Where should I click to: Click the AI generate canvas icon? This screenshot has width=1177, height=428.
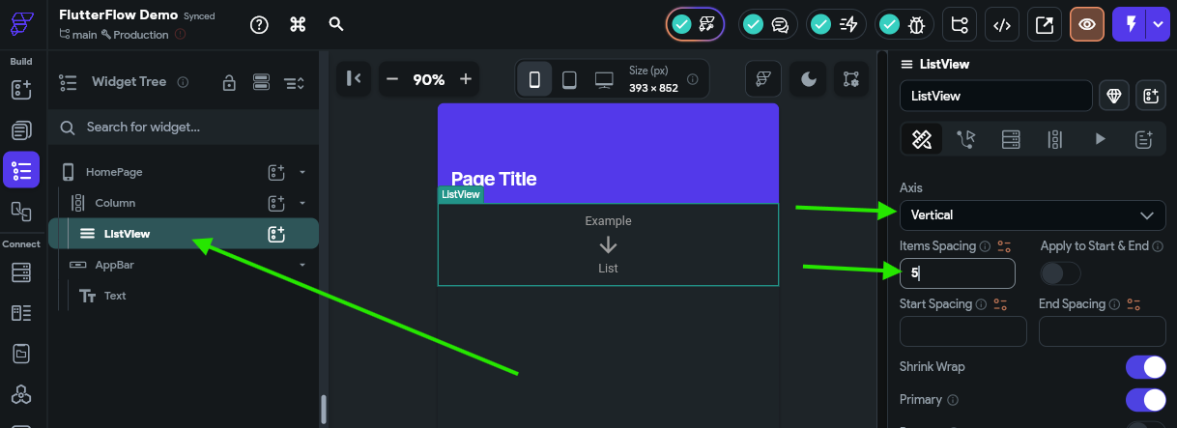point(763,79)
